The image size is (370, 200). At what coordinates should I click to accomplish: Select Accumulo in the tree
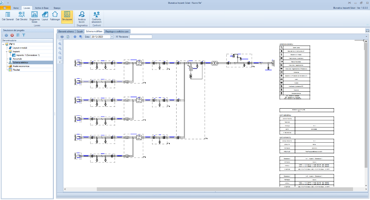click(17, 59)
